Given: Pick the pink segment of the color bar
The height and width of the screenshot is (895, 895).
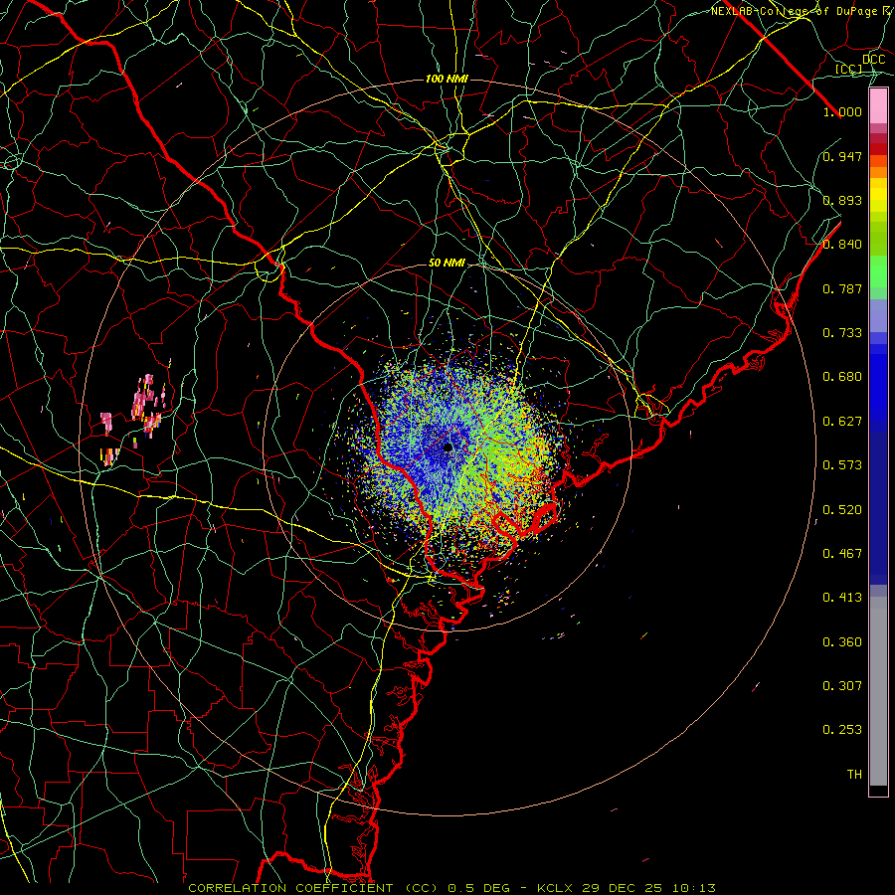Looking at the screenshot, I should [x=878, y=106].
